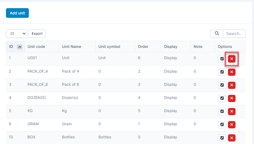This screenshot has width=254, height=144.
Task: Open the 25 rows-per-page dropdown
Action: [17, 33]
